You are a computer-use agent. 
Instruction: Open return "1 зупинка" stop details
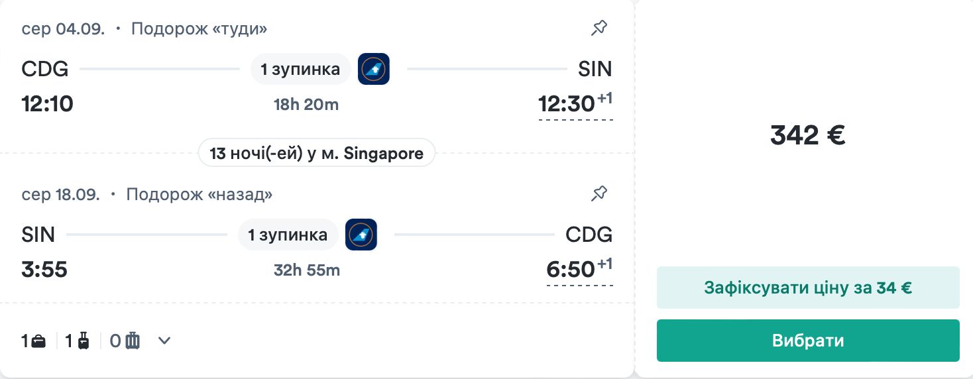click(x=288, y=235)
